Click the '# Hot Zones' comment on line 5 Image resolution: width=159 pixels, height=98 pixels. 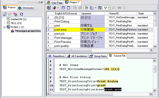click(69, 65)
